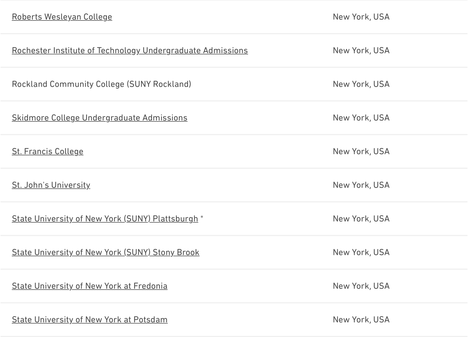Click New York, USA beside Rockland Community College

click(x=361, y=84)
